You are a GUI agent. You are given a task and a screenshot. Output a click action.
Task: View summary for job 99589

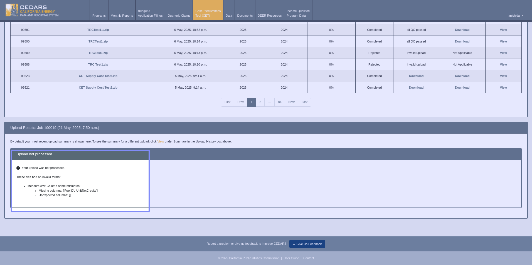click(x=503, y=53)
